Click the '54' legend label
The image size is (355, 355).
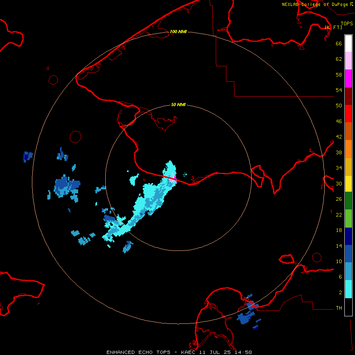pyautogui.click(x=339, y=90)
